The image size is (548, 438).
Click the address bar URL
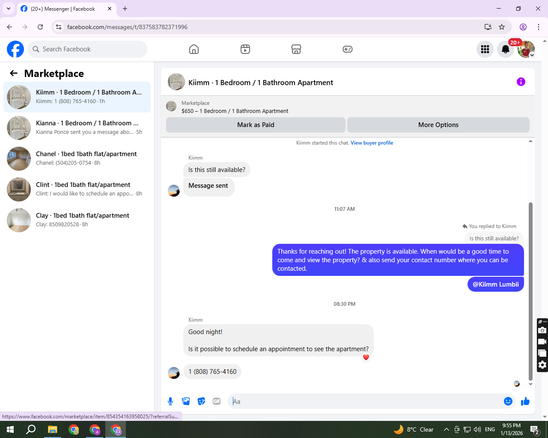pyautogui.click(x=127, y=27)
